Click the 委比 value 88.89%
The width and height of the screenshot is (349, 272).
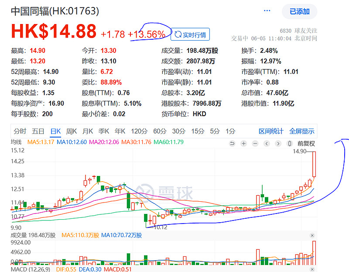(111, 82)
